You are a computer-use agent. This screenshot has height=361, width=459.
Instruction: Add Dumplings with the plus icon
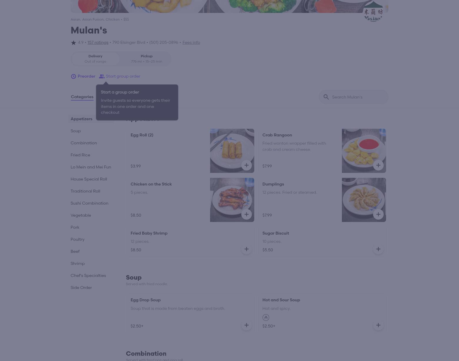[x=378, y=214]
